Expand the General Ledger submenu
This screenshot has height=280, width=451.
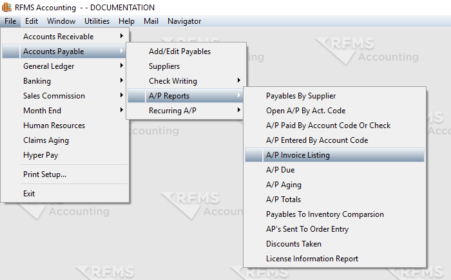[65, 66]
